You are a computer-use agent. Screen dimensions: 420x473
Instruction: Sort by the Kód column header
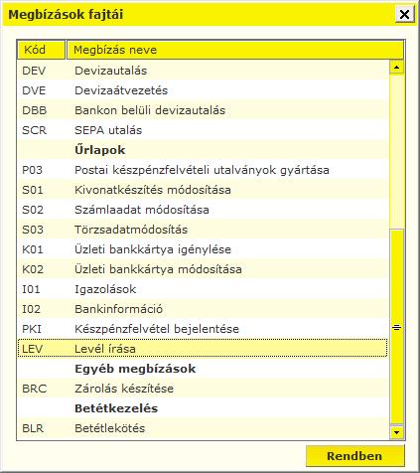click(41, 50)
